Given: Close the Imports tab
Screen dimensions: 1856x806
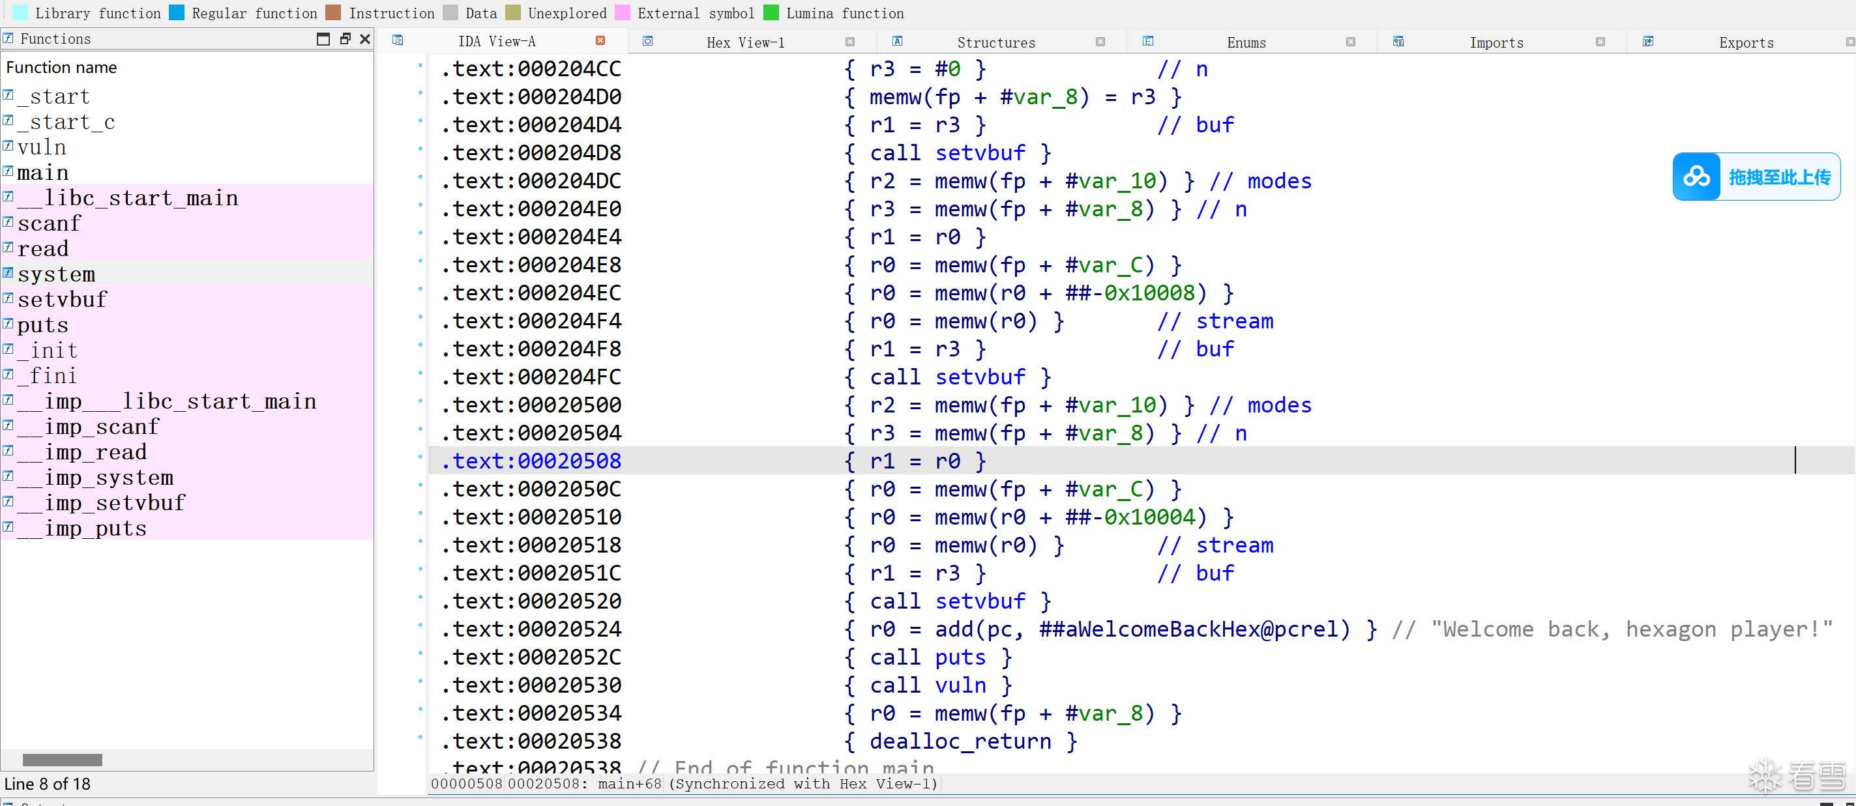Looking at the screenshot, I should (x=1600, y=42).
